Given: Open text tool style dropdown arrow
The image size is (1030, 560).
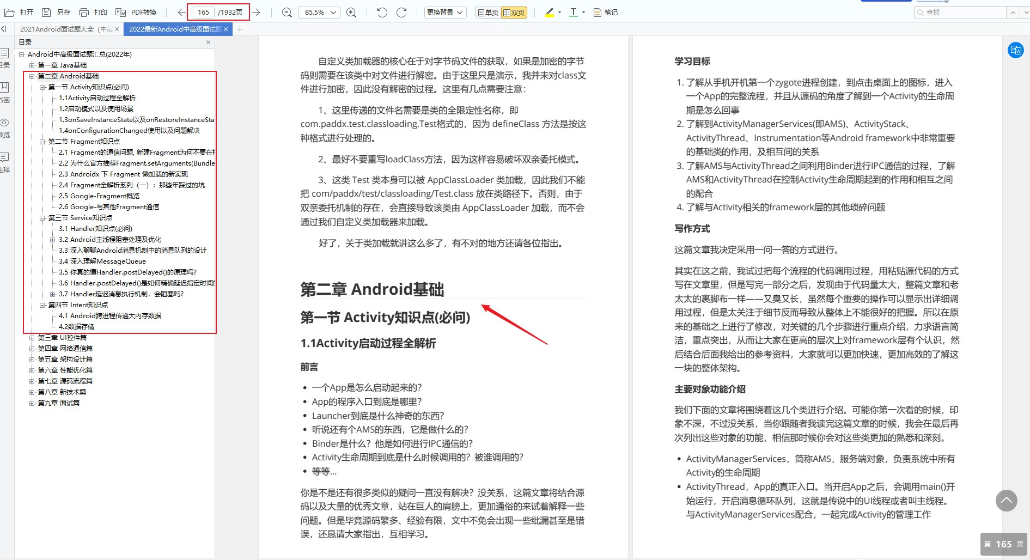Looking at the screenshot, I should tap(583, 12).
